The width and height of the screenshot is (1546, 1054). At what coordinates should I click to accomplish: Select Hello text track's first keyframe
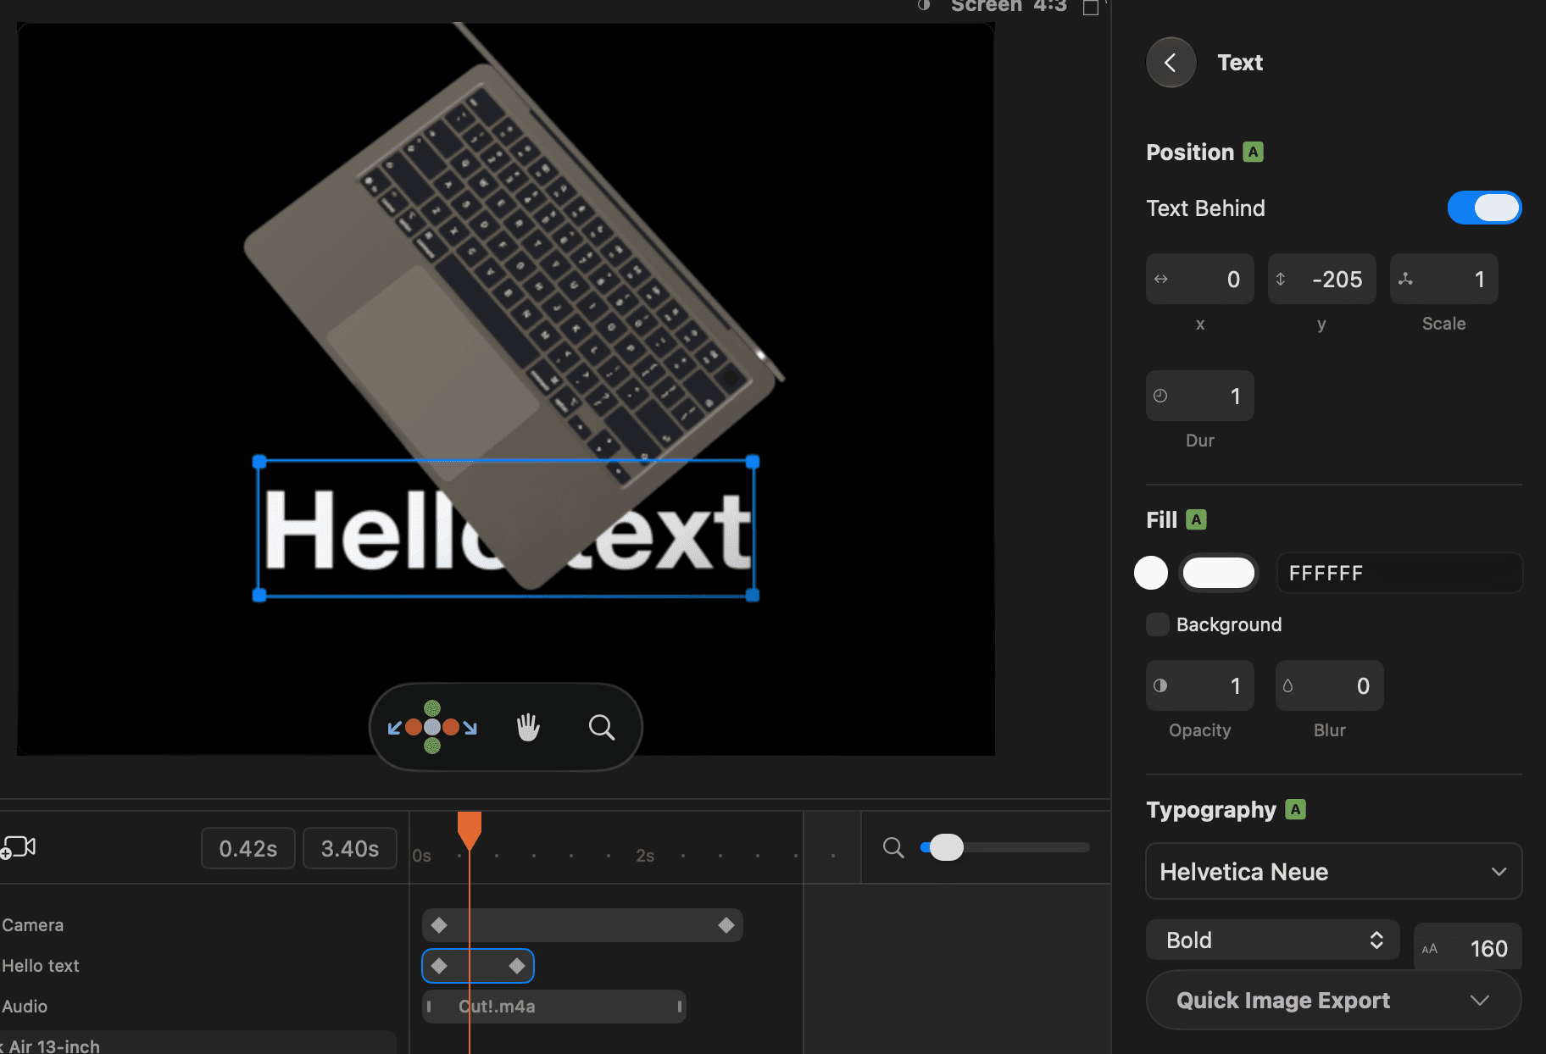(439, 966)
